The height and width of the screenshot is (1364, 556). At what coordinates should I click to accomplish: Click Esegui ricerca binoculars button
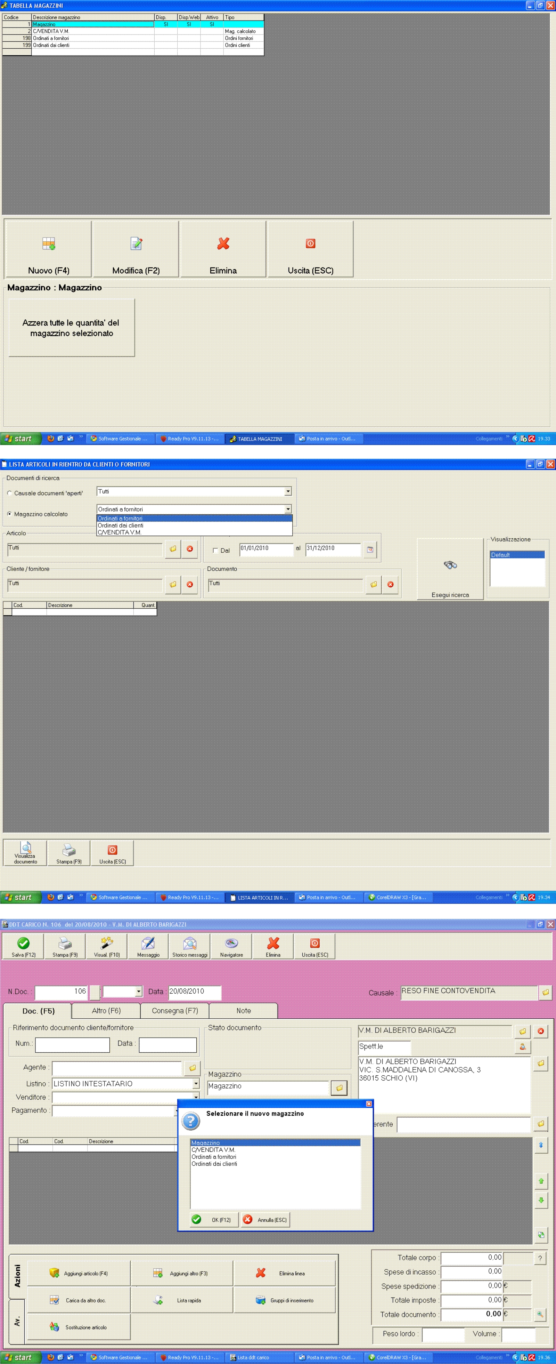[x=450, y=569]
